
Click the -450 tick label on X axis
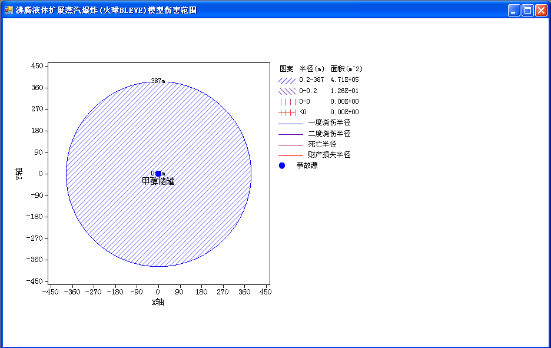pos(51,291)
